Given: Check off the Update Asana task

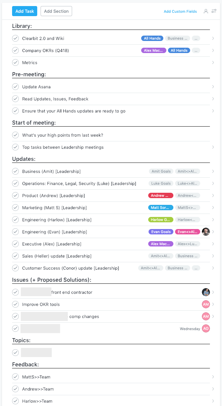Looking at the screenshot, I should pos(15,87).
